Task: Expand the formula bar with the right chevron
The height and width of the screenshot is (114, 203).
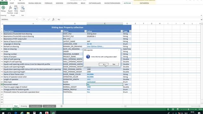Action: [201, 19]
